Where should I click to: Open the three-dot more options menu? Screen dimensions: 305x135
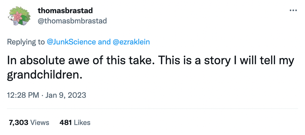[x=293, y=11]
